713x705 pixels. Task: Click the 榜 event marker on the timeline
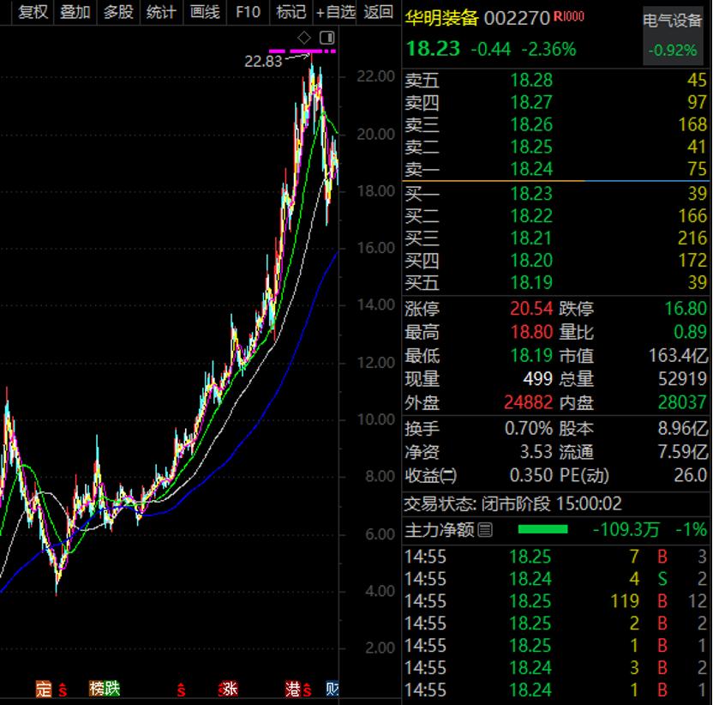(x=97, y=688)
